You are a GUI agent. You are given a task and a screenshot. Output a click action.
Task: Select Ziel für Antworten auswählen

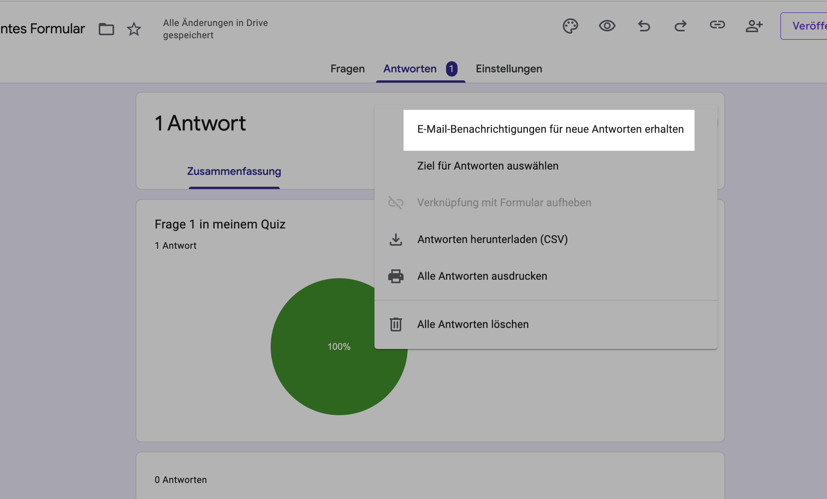tap(546, 166)
